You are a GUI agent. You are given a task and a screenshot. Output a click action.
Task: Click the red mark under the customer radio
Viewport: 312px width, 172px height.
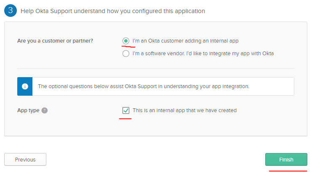[x=128, y=47]
